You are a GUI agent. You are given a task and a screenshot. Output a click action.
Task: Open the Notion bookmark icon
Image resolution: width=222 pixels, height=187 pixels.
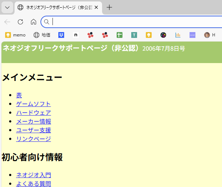coord(76,35)
